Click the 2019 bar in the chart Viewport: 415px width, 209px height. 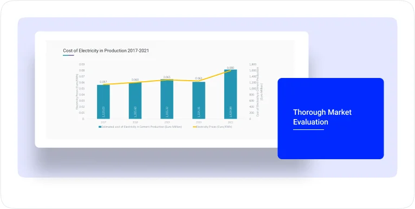(167, 99)
